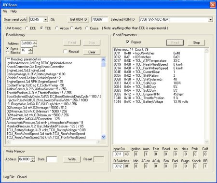Click parameters list scroll down arrow
217x183 pixels.
pos(206,141)
